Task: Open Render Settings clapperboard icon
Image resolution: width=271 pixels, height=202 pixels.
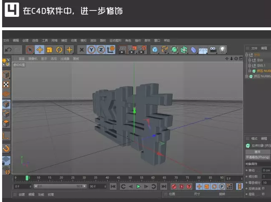Action: pyautogui.click(x=142, y=50)
